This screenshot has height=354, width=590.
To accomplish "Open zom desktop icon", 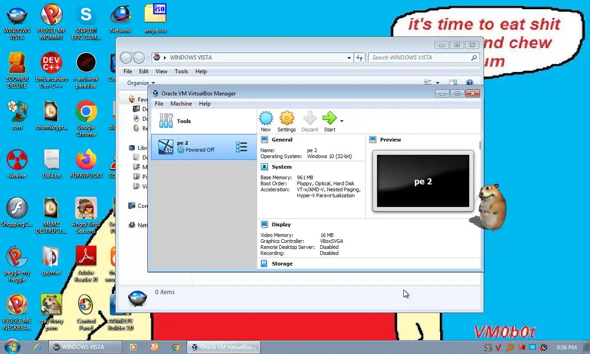I will click(17, 116).
